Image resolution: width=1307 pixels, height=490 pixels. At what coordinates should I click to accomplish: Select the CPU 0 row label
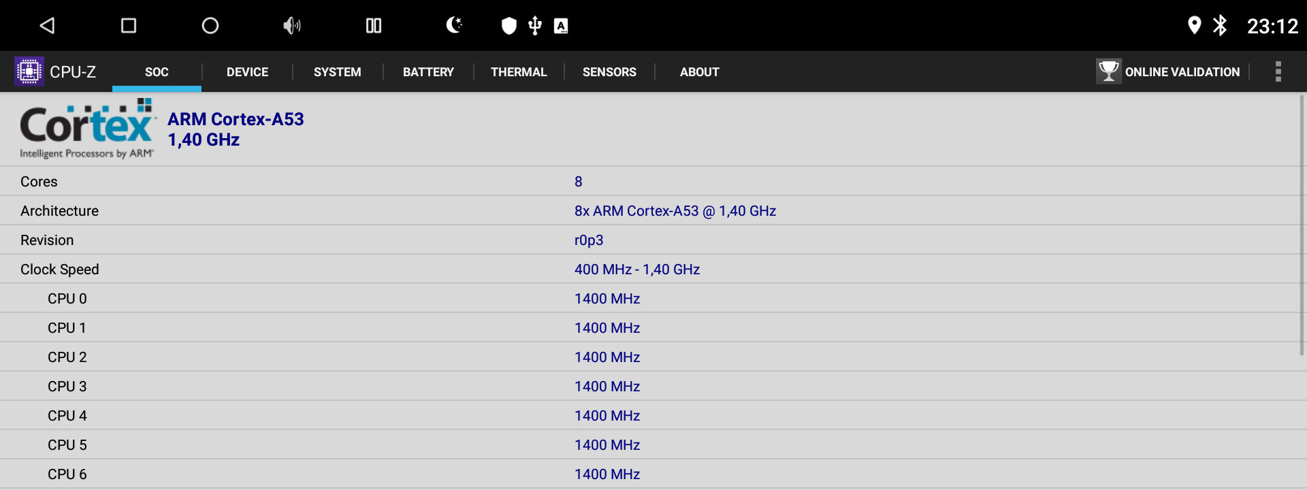67,299
